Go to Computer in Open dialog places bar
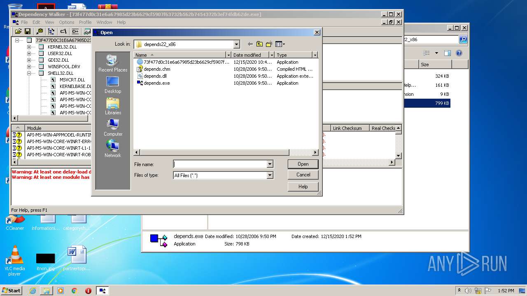 tap(113, 127)
